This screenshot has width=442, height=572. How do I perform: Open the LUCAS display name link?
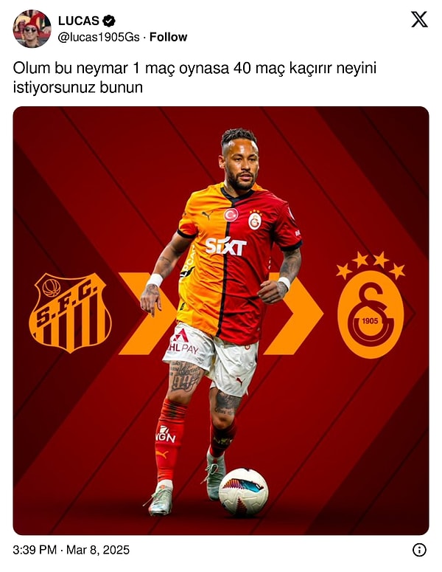click(x=79, y=21)
